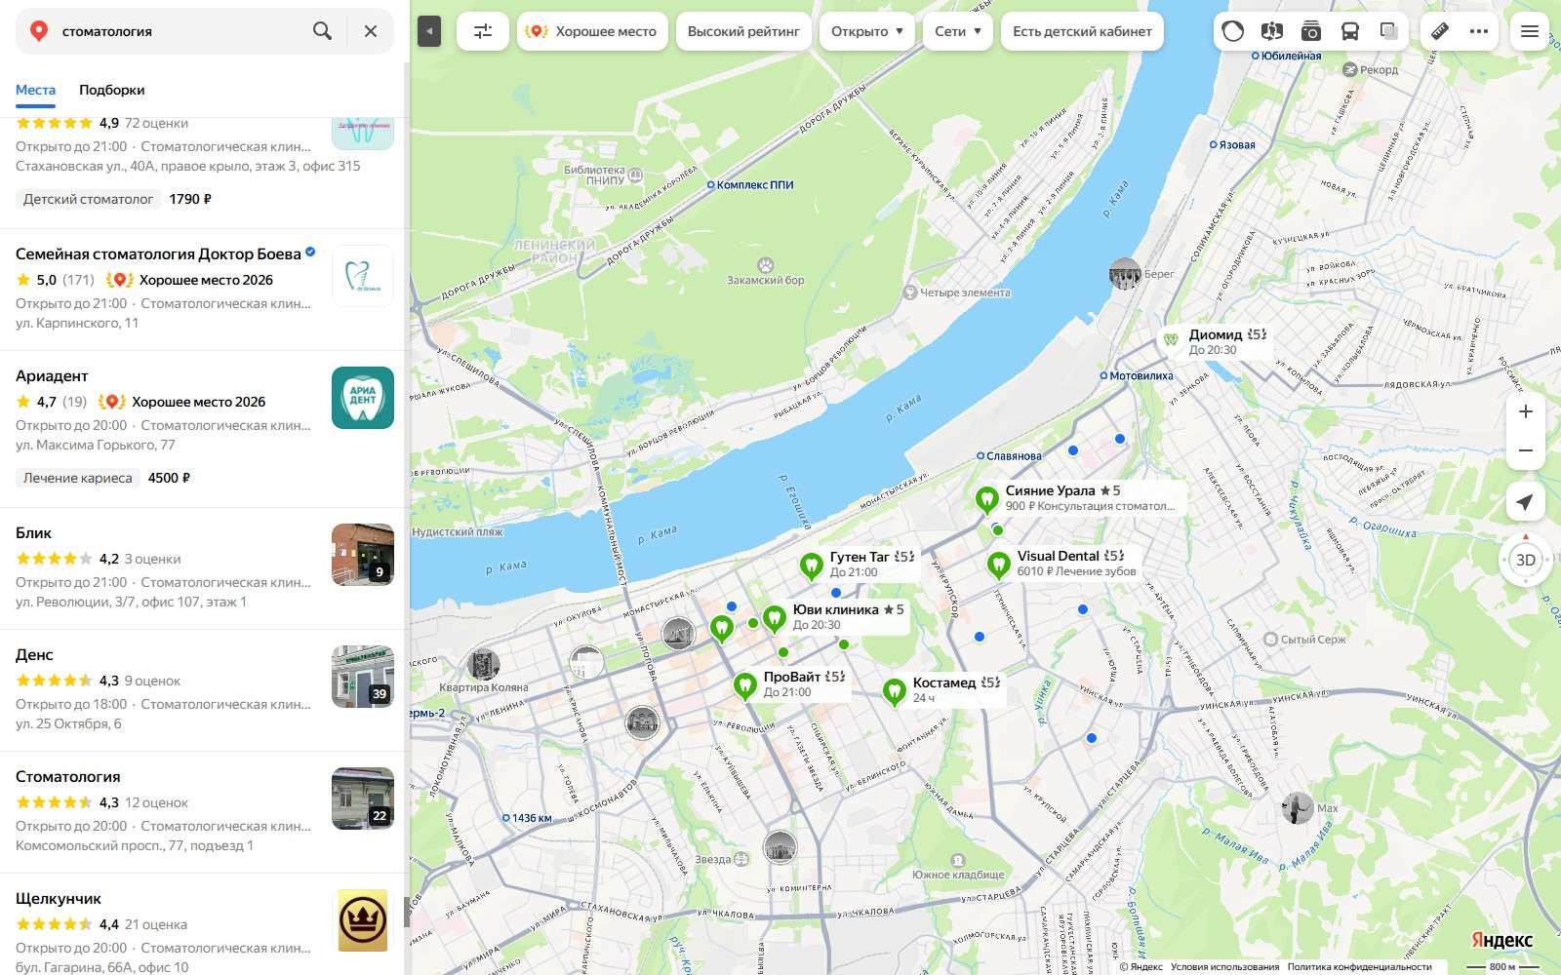Image resolution: width=1561 pixels, height=975 pixels.
Task: Show public transport bus layer
Action: (x=1350, y=31)
